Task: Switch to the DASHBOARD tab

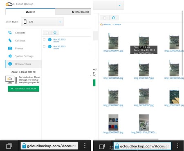Action: [x=81, y=12]
